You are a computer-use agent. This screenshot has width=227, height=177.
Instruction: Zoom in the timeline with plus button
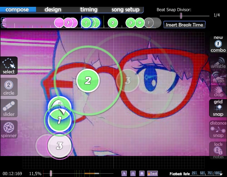point(3,20)
